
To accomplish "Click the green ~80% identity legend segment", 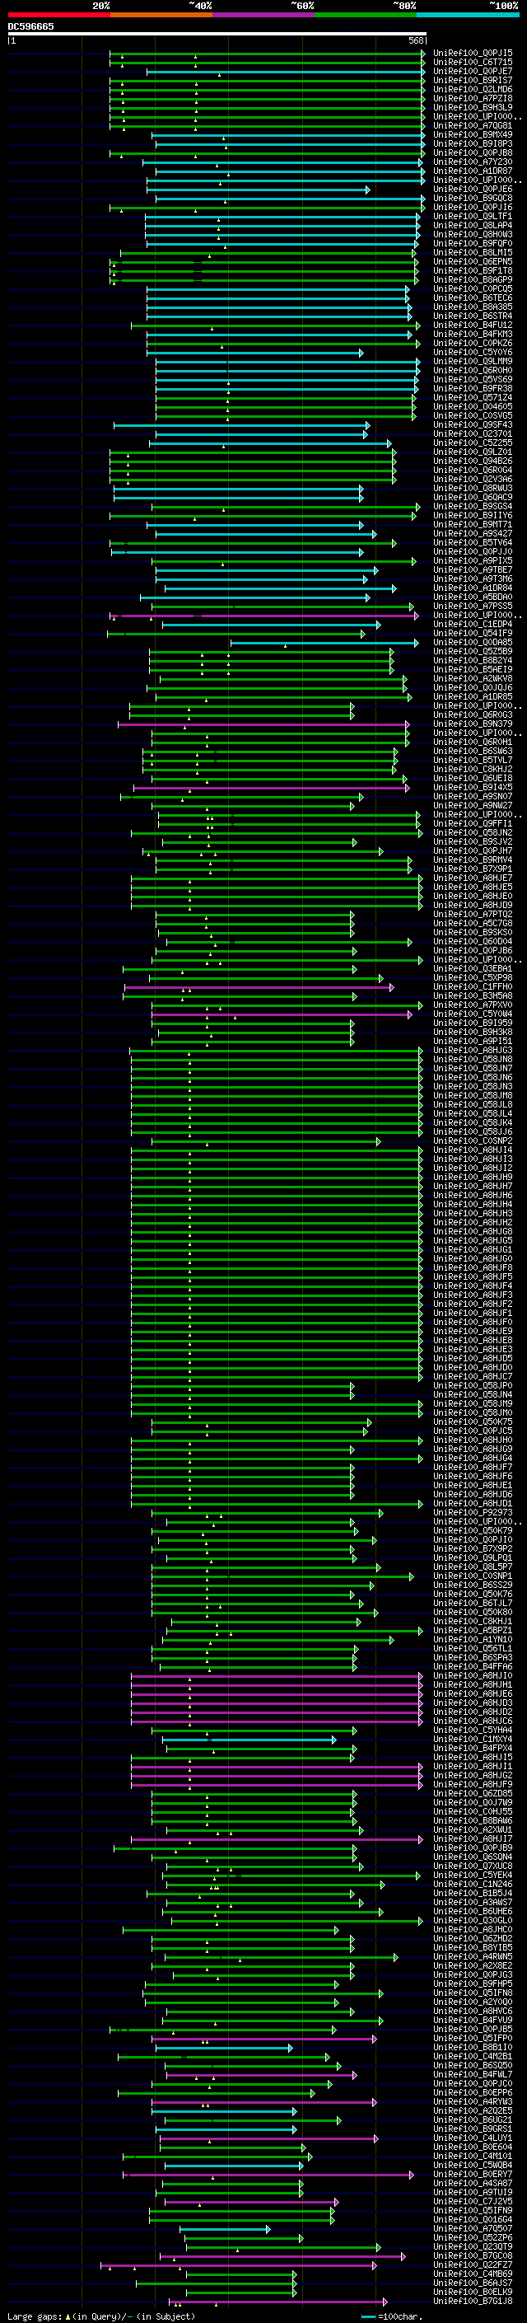I will pyautogui.click(x=366, y=16).
